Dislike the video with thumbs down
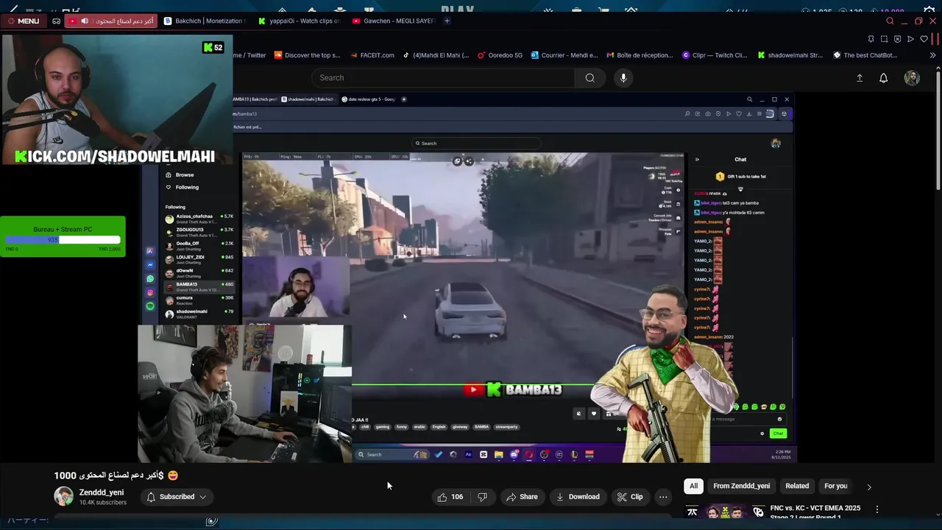Viewport: 942px width, 530px height. (x=483, y=497)
